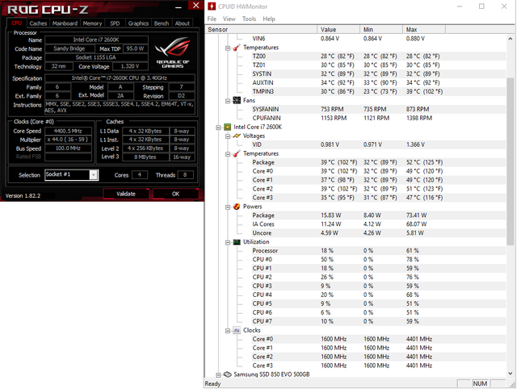Collapse the CPU Temperatures node under Intel Core

[228, 154]
